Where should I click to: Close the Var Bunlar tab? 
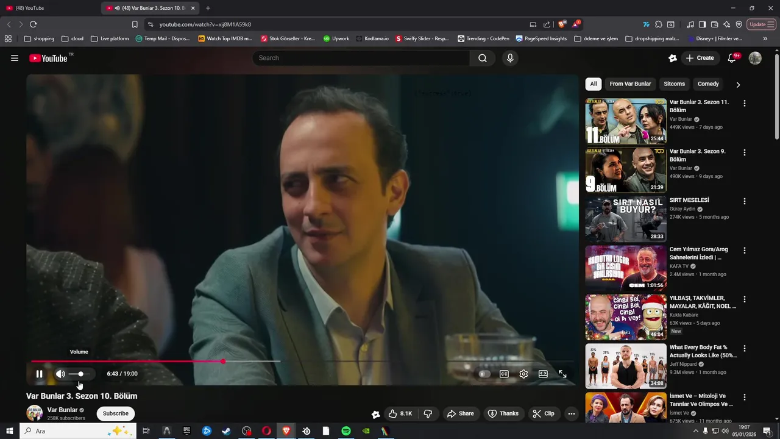pyautogui.click(x=193, y=8)
